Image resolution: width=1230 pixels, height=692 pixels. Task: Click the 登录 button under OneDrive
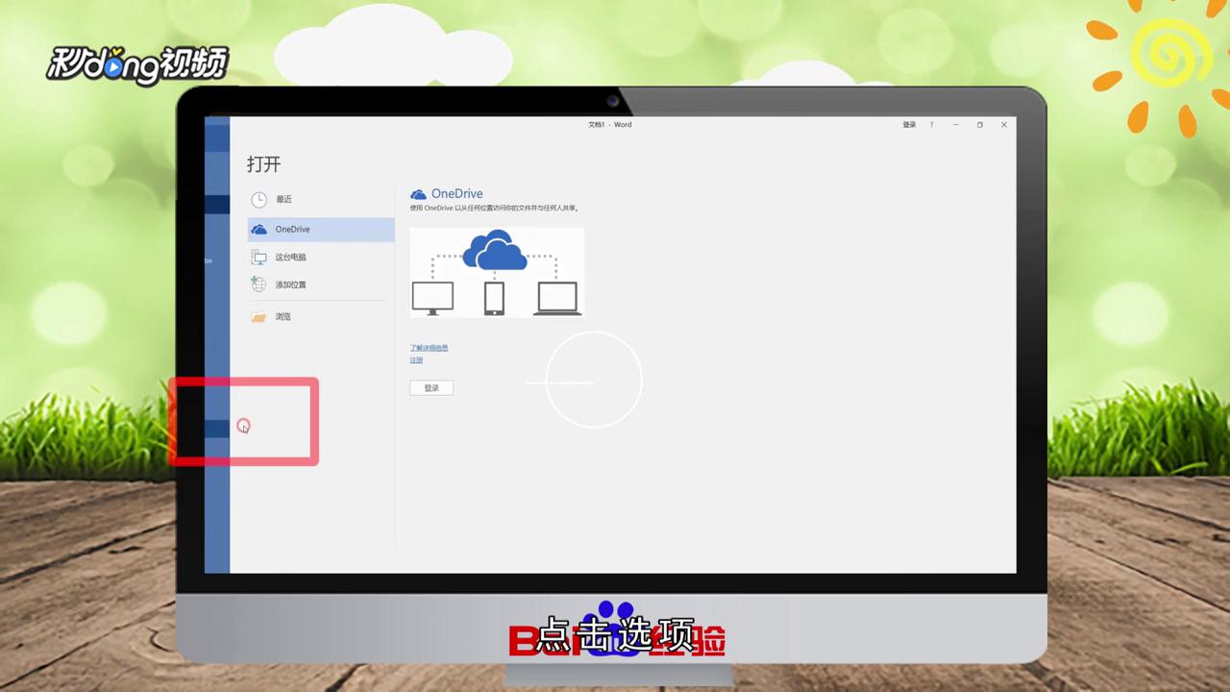[x=431, y=387]
